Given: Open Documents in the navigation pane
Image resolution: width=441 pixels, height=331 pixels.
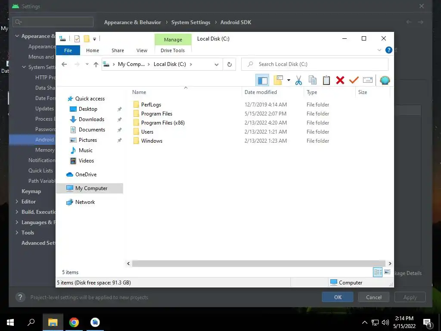Looking at the screenshot, I should pyautogui.click(x=92, y=130).
